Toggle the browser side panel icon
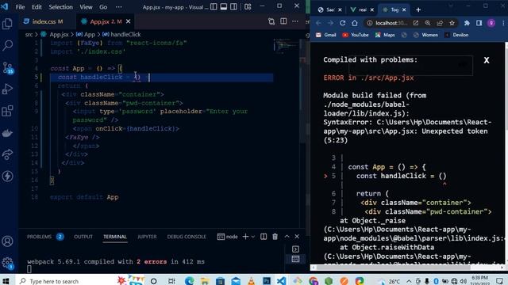Viewport: 508px width, 285px height. 479,23
